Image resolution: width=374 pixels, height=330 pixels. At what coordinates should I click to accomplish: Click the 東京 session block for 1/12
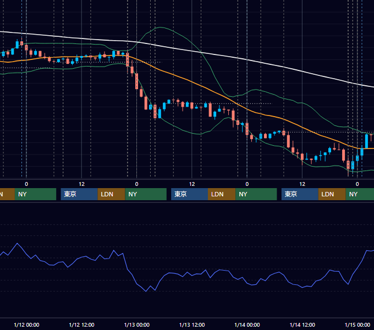pyautogui.click(x=79, y=194)
